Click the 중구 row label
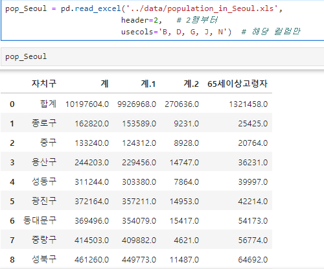 point(48,143)
